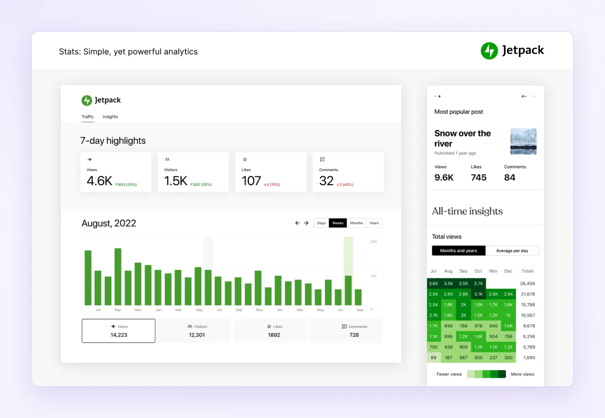The height and width of the screenshot is (418, 605).
Task: Click the comment icon on the Comments highlight card
Action: pos(322,159)
